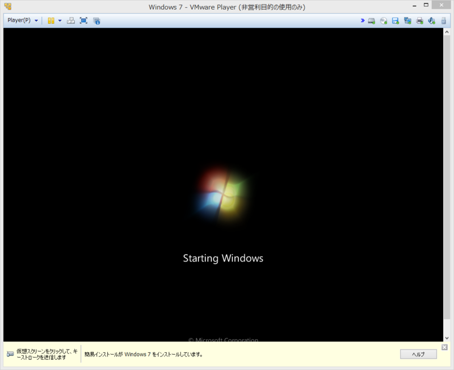Open the network adapter device icon
Viewport: 454px width, 370px height.
407,20
